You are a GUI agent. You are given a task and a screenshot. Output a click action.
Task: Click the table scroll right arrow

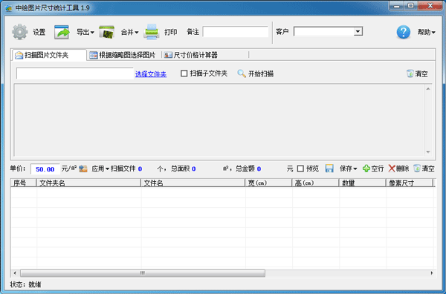pyautogui.click(x=432, y=273)
